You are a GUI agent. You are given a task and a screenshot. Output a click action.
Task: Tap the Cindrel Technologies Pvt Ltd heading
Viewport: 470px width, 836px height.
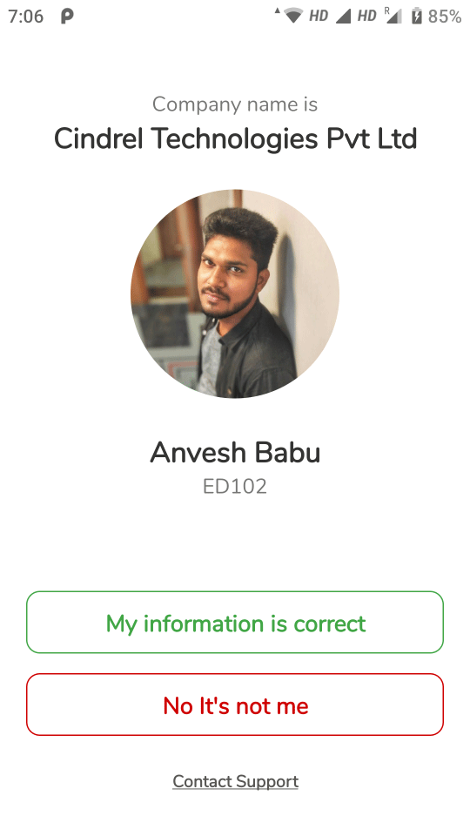tap(235, 138)
